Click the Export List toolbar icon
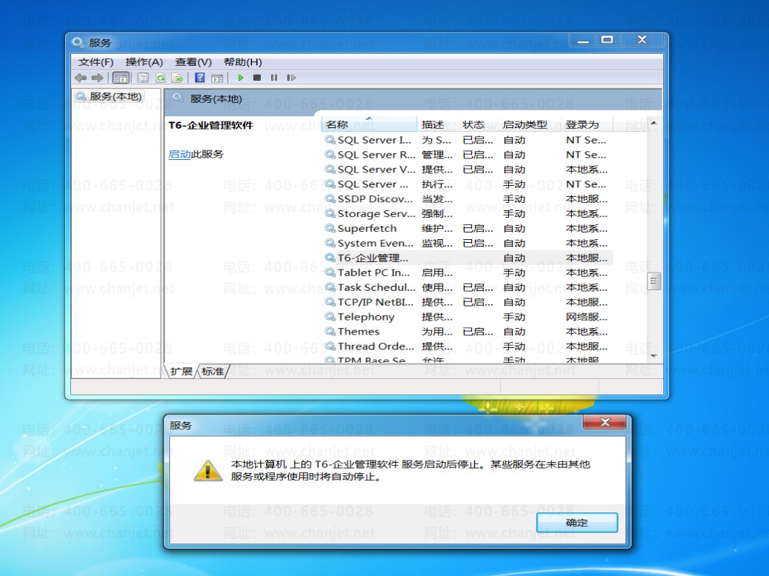Viewport: 769px width, 576px height. [177, 78]
